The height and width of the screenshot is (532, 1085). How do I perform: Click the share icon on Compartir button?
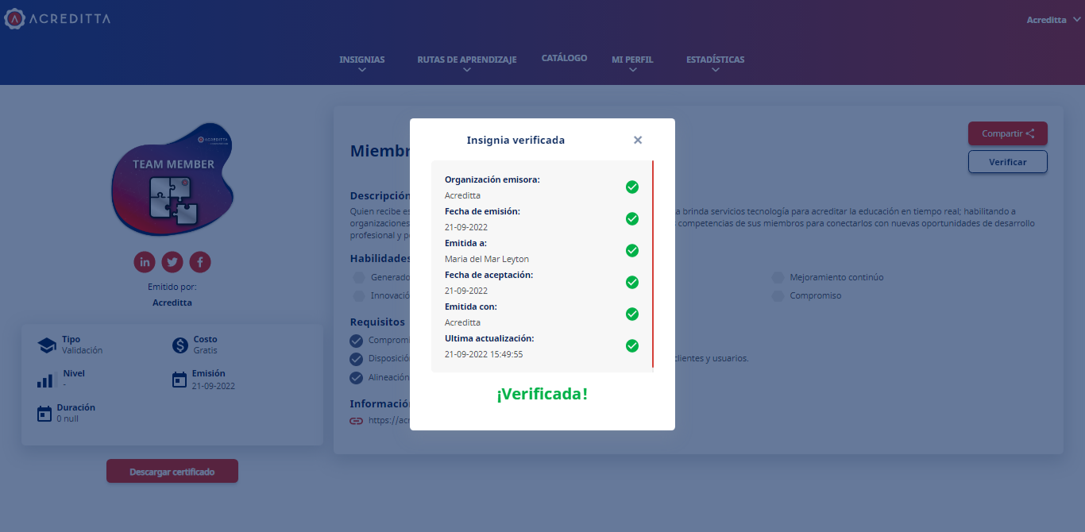coord(1030,133)
